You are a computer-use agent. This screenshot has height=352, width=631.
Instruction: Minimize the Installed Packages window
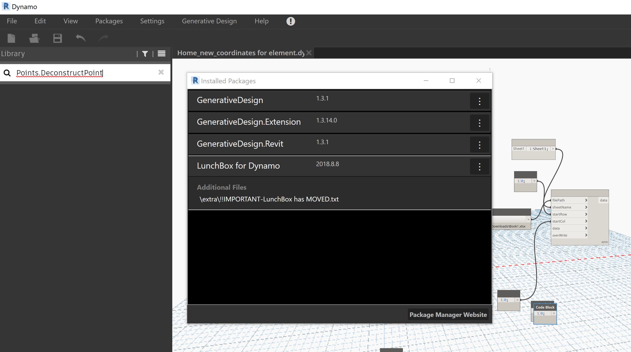point(426,81)
